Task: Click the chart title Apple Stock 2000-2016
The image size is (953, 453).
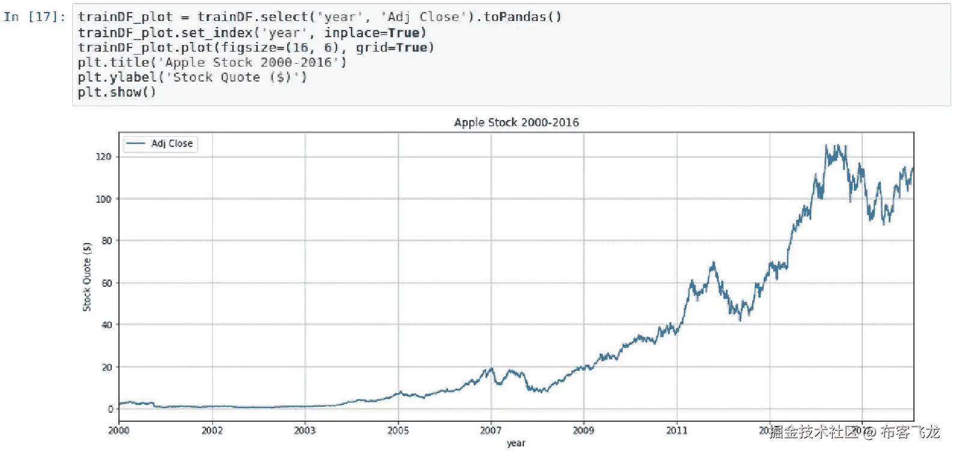Action: [x=516, y=122]
